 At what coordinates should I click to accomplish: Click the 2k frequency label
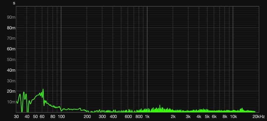(x=173, y=117)
